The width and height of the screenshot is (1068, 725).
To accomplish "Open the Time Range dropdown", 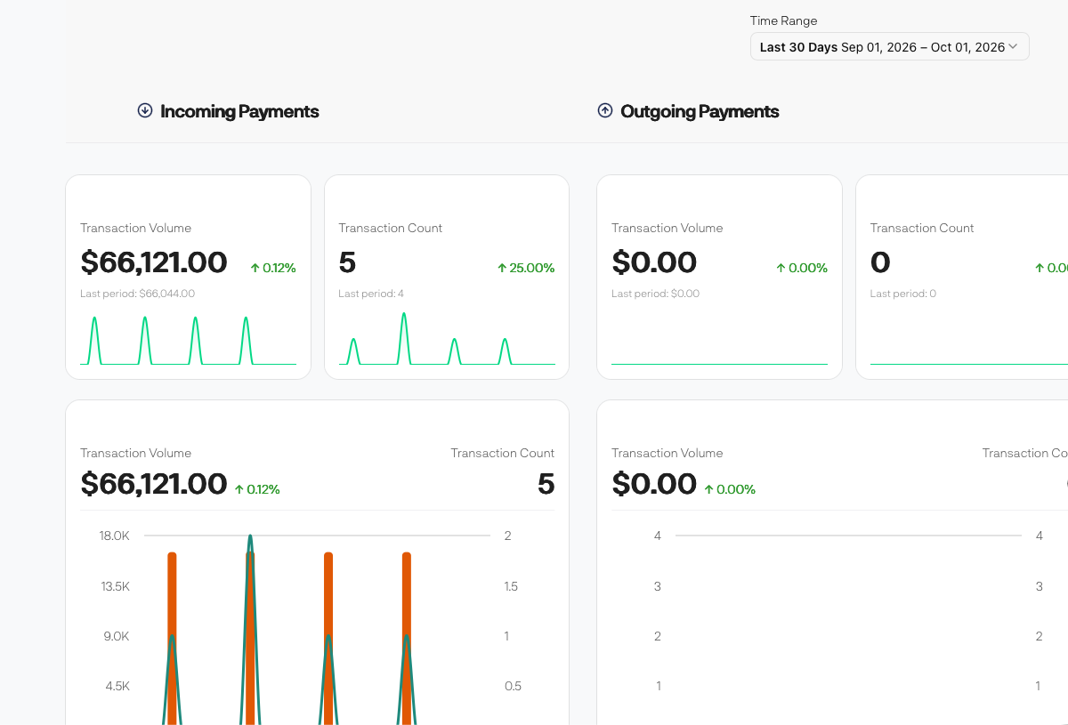I will point(889,47).
